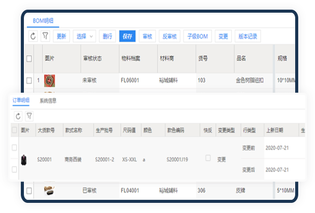Click the black suit product thumbnail
The width and height of the screenshot is (315, 213).
click(23, 160)
